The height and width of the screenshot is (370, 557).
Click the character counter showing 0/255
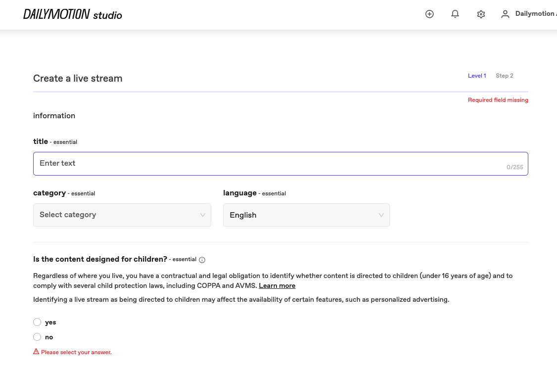pyautogui.click(x=514, y=167)
